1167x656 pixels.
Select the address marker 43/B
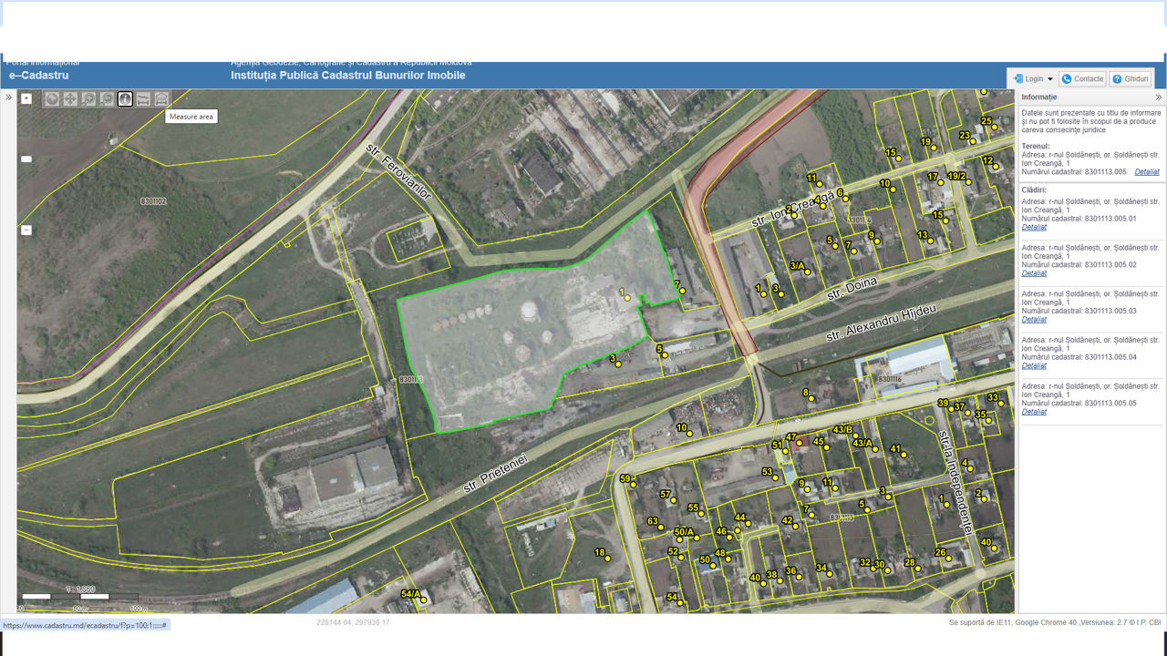tap(846, 431)
